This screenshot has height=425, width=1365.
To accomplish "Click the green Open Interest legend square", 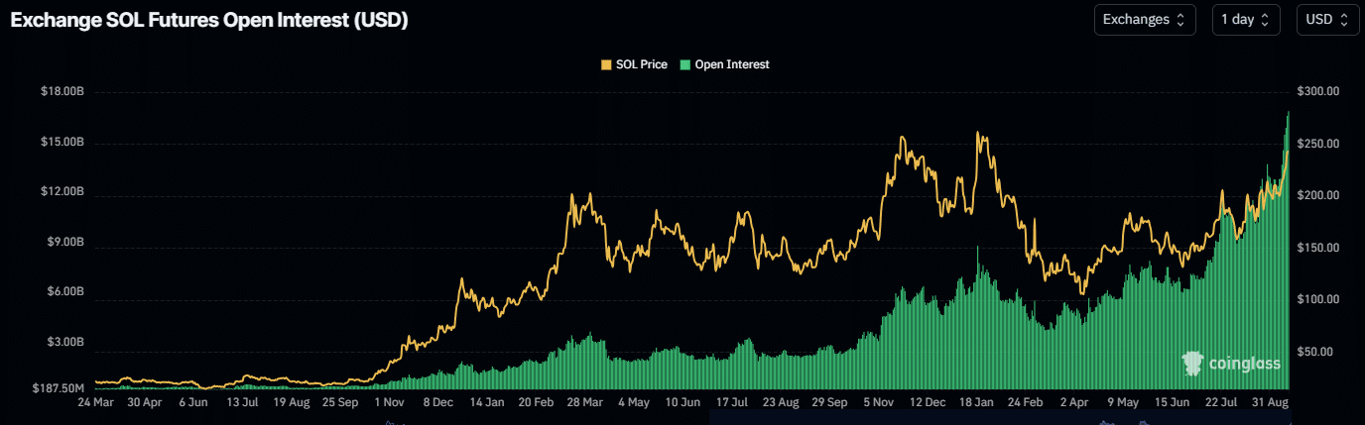I will point(684,64).
